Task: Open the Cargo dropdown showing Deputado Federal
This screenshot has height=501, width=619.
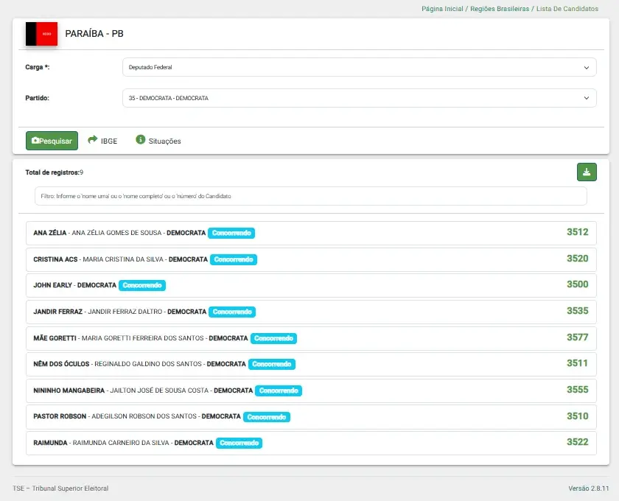Action: click(360, 67)
